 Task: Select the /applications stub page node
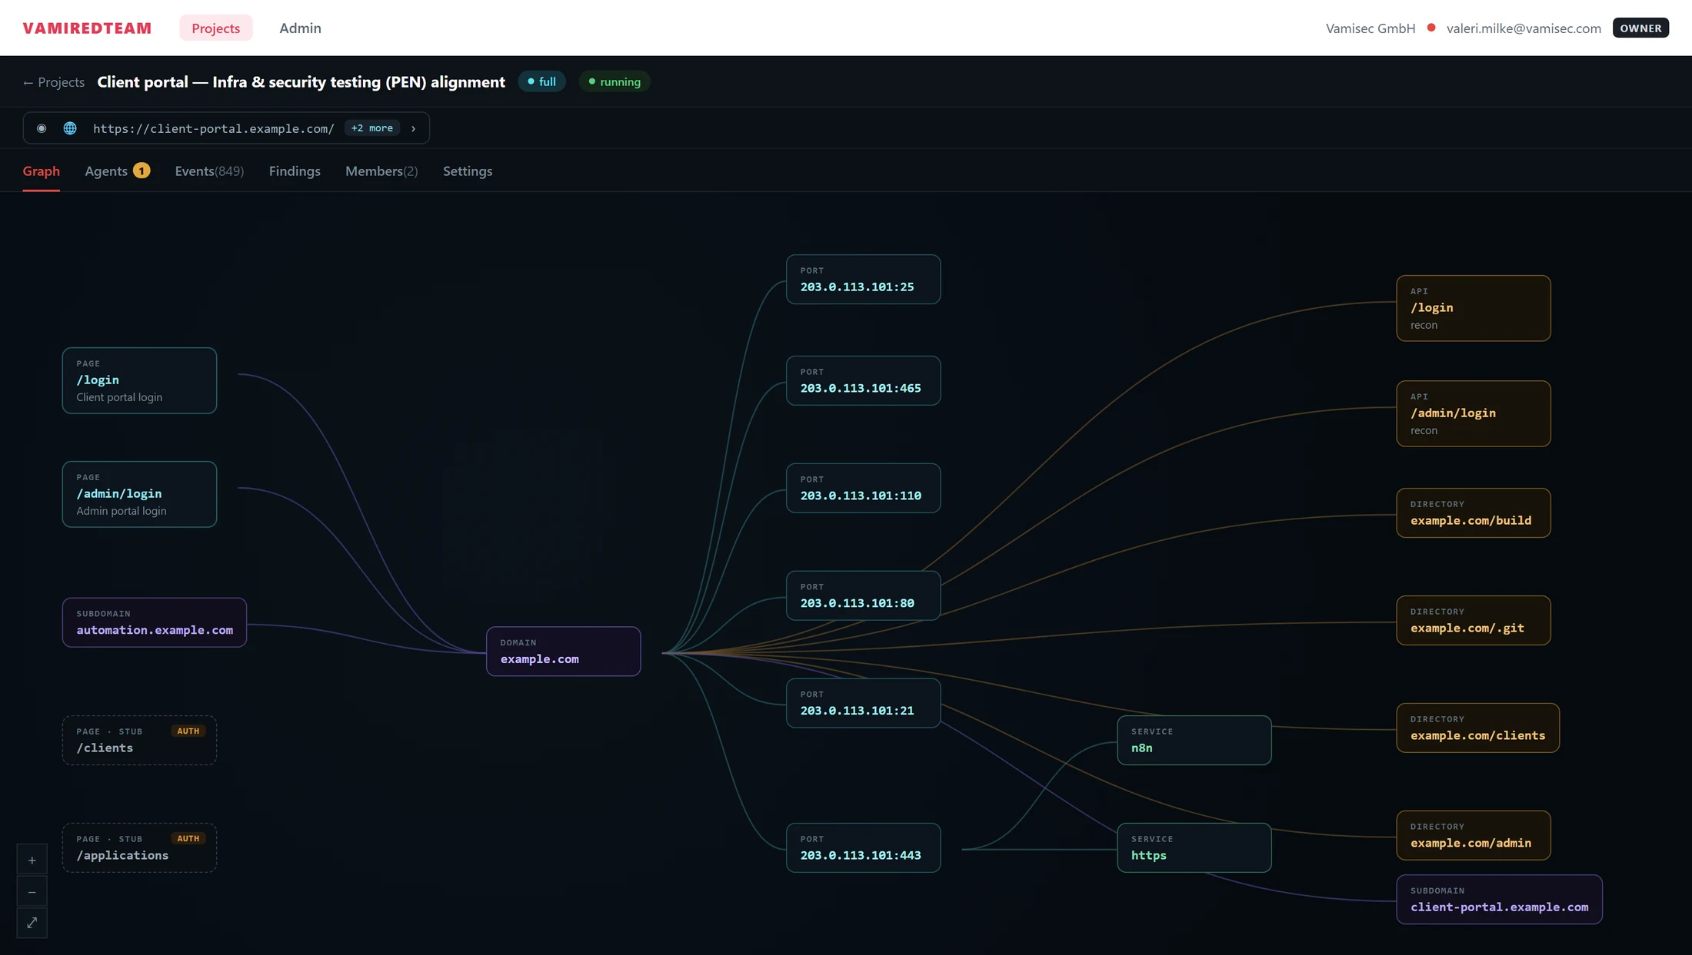[x=139, y=847]
